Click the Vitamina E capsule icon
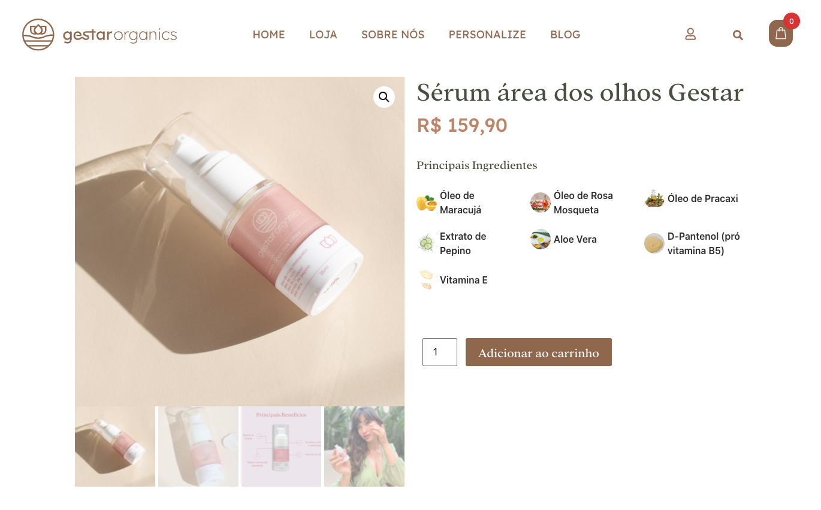The image size is (821, 510). click(427, 280)
